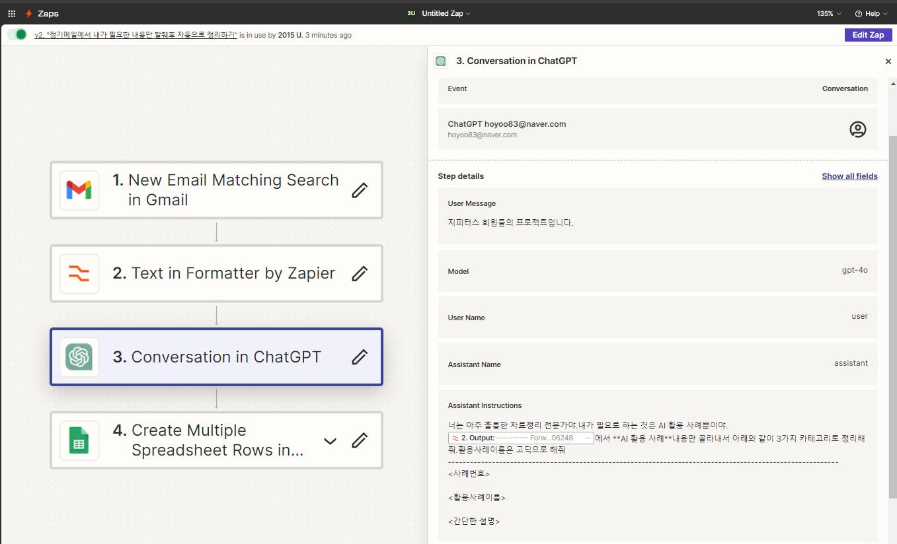
Task: Close the step details panel
Action: click(888, 61)
